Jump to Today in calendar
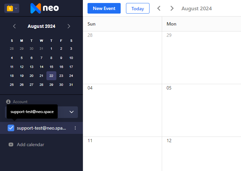241x171 pixels. click(x=138, y=8)
